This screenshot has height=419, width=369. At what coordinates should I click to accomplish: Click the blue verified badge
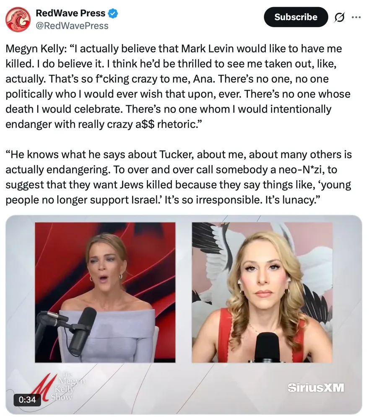(113, 13)
